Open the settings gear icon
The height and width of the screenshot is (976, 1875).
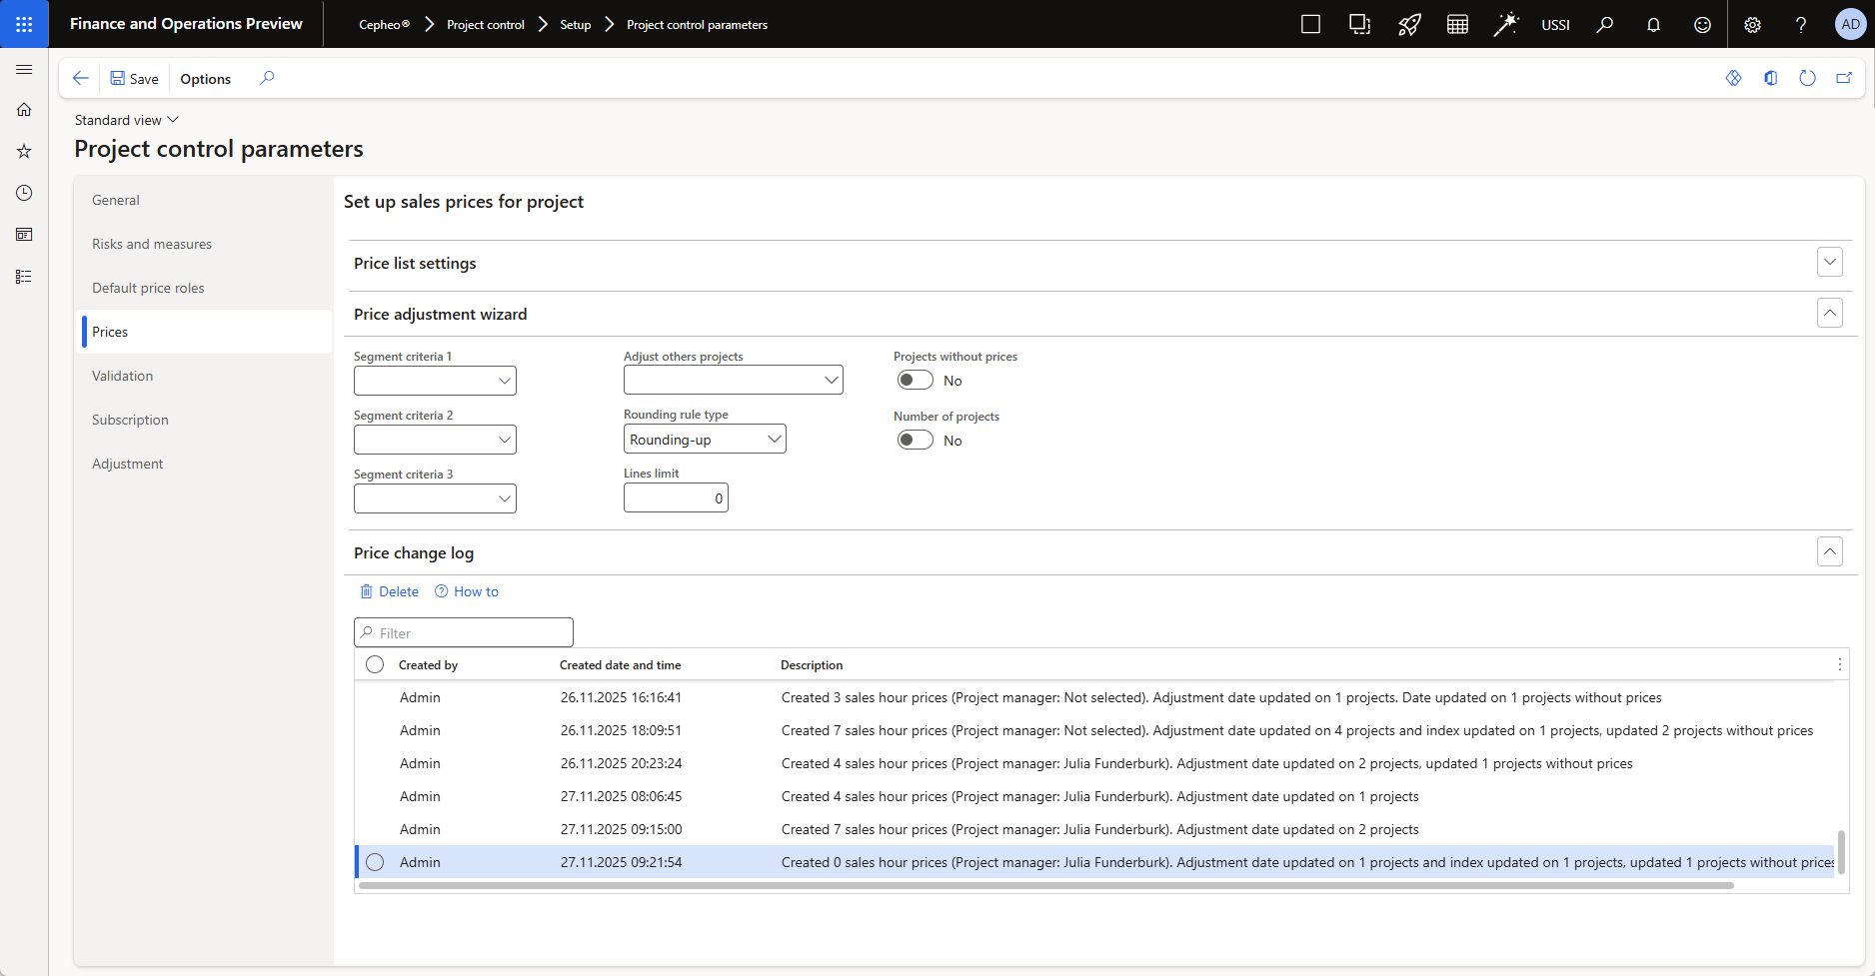[1752, 25]
